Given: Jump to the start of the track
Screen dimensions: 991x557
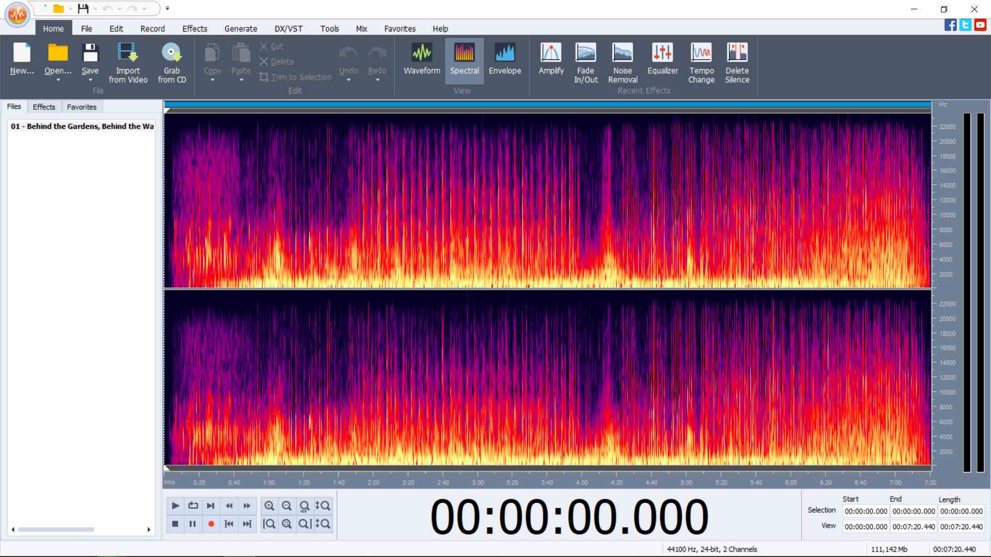Looking at the screenshot, I should [229, 524].
